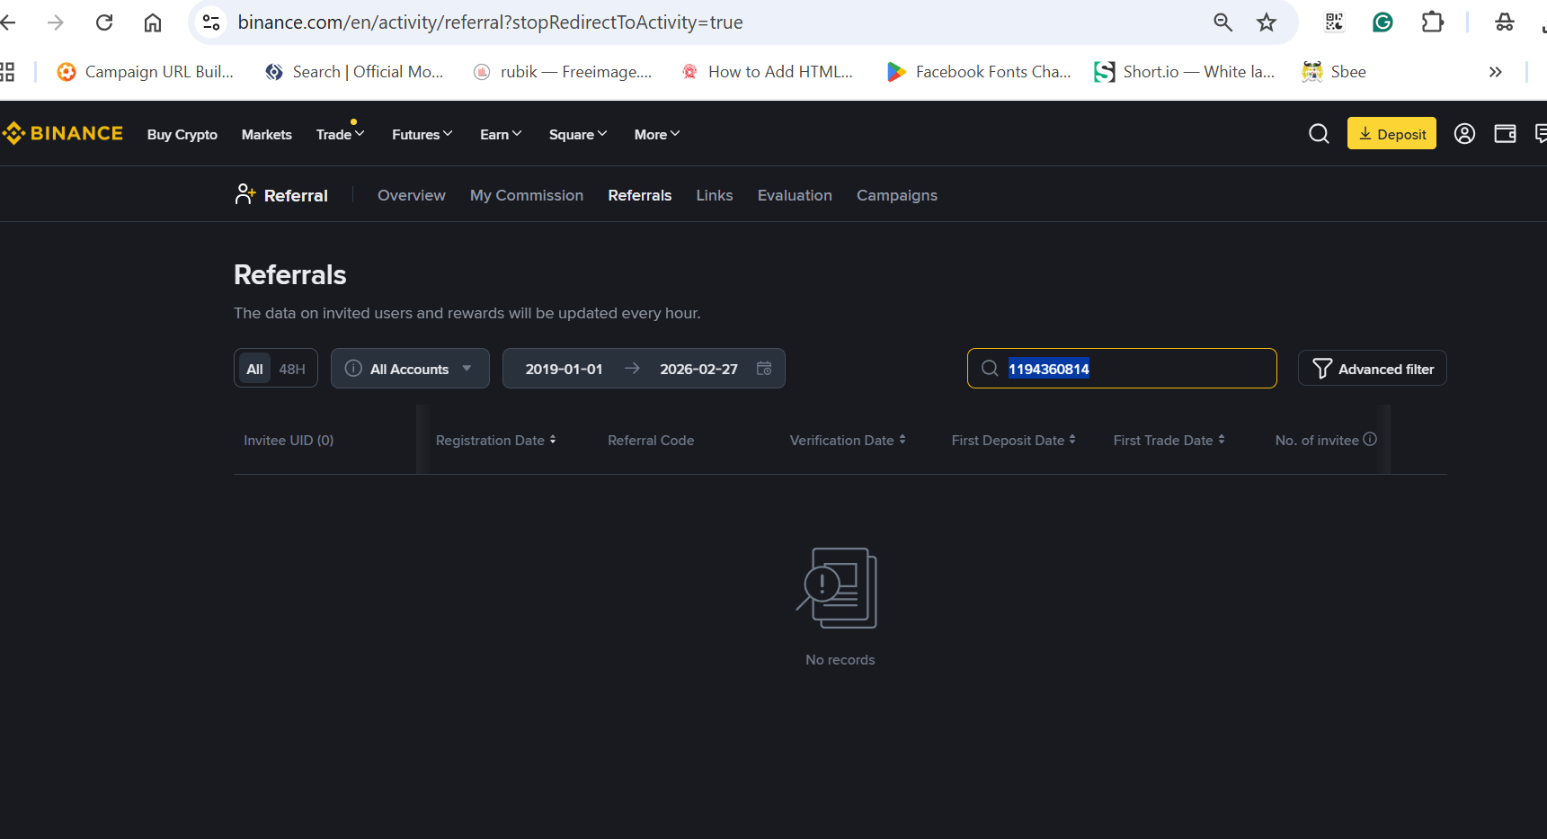Click the browser back arrow
This screenshot has height=839, width=1547.
(x=8, y=22)
